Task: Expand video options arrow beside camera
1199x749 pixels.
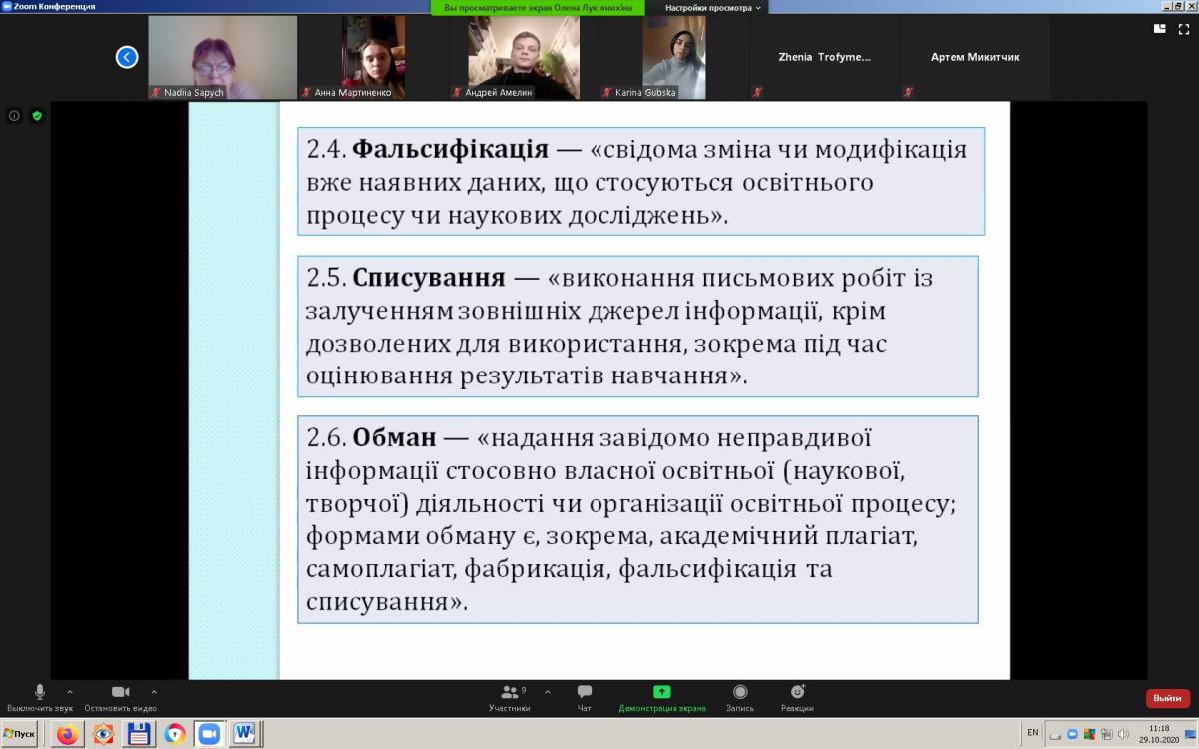Action: coord(154,691)
